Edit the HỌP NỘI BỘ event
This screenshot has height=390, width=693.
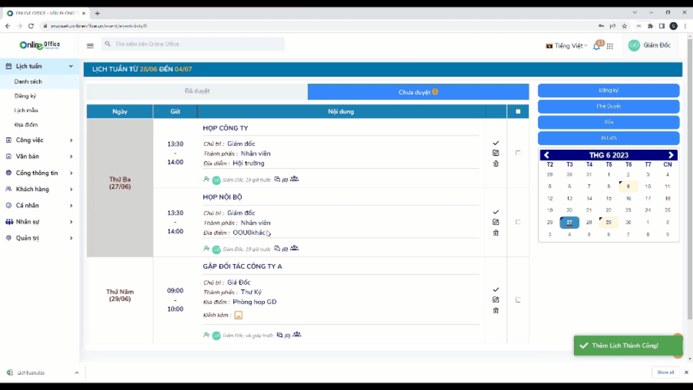[x=496, y=222]
